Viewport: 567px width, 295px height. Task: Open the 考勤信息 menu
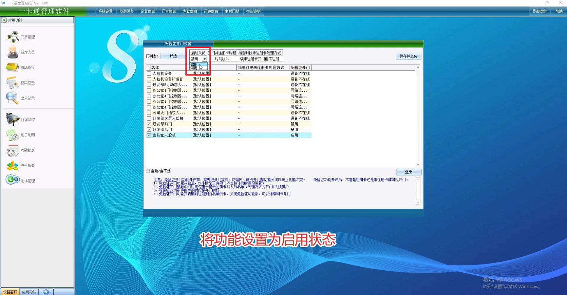(190, 11)
